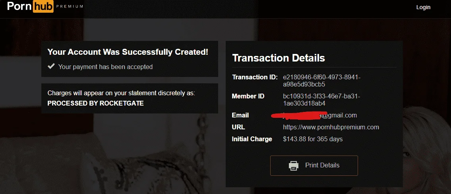Select the Transaction ID value text

click(321, 81)
